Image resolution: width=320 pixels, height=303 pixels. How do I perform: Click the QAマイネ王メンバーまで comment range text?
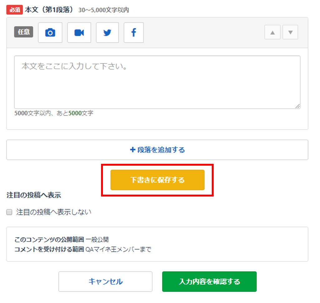click(x=118, y=249)
